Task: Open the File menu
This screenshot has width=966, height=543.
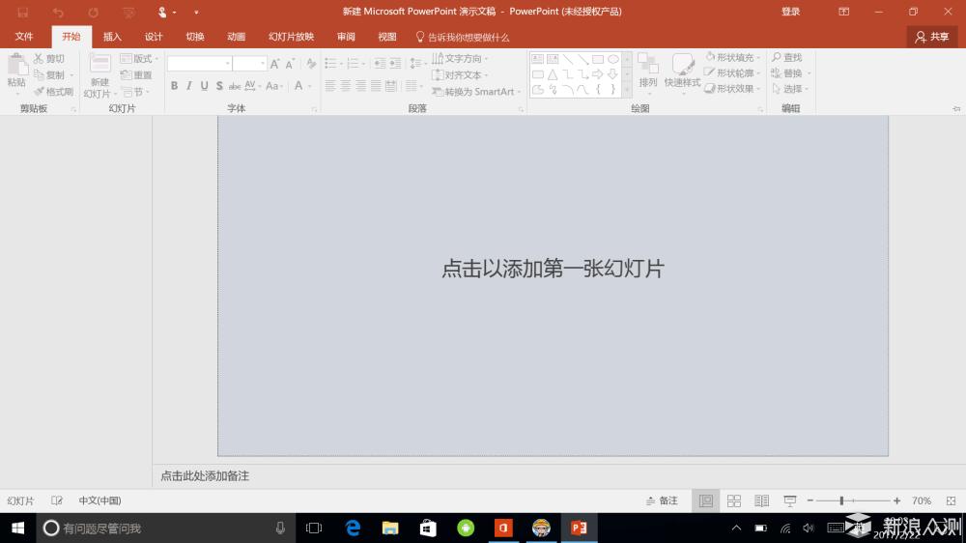Action: [24, 37]
